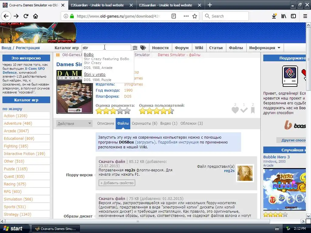The width and height of the screenshot is (311, 233).
Task: Click the Boosty logo
Action: coord(295,125)
